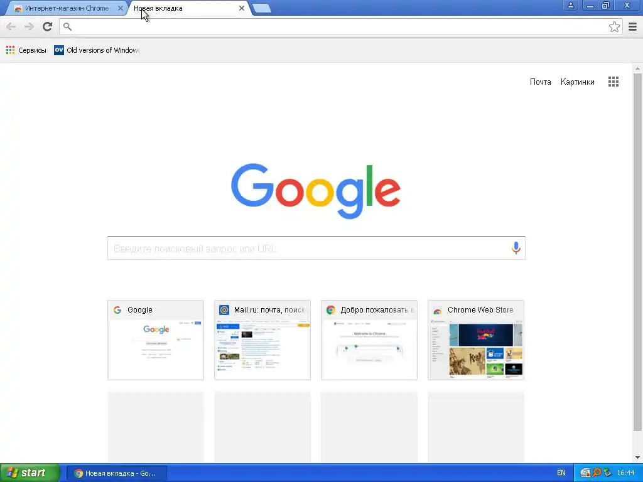Open a new tab with the tab button
The image size is (643, 482).
click(262, 8)
